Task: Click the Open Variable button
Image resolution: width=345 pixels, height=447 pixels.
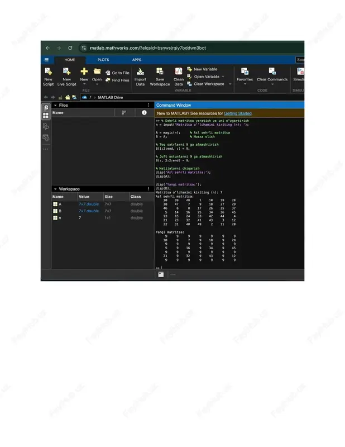Action: [x=203, y=77]
